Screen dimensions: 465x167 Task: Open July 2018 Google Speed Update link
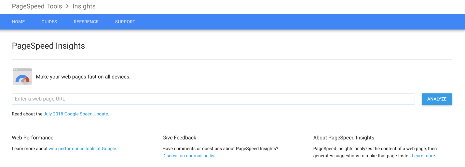(76, 114)
